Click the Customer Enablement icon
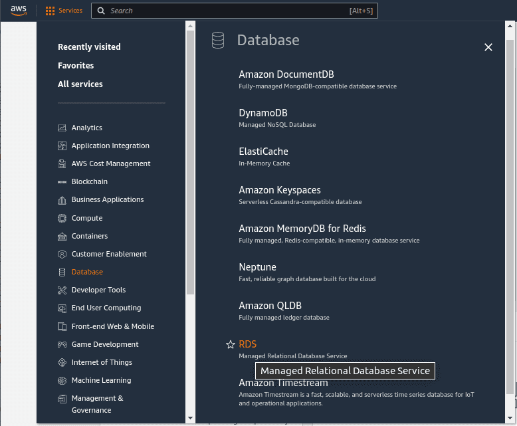 pyautogui.click(x=62, y=254)
